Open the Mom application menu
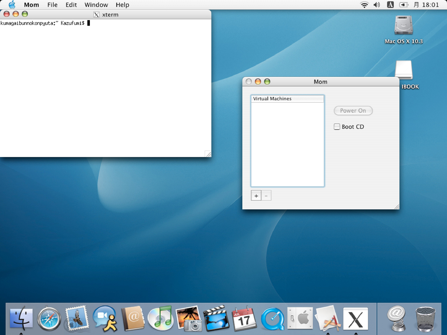 coord(31,4)
